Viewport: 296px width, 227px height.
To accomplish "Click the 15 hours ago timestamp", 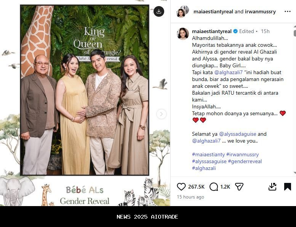I will 190,197.
